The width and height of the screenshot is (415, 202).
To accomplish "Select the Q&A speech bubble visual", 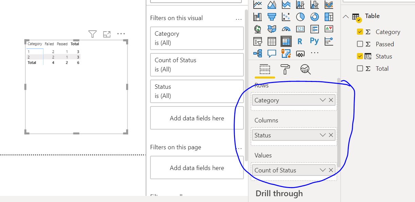I will pyautogui.click(x=272, y=53).
